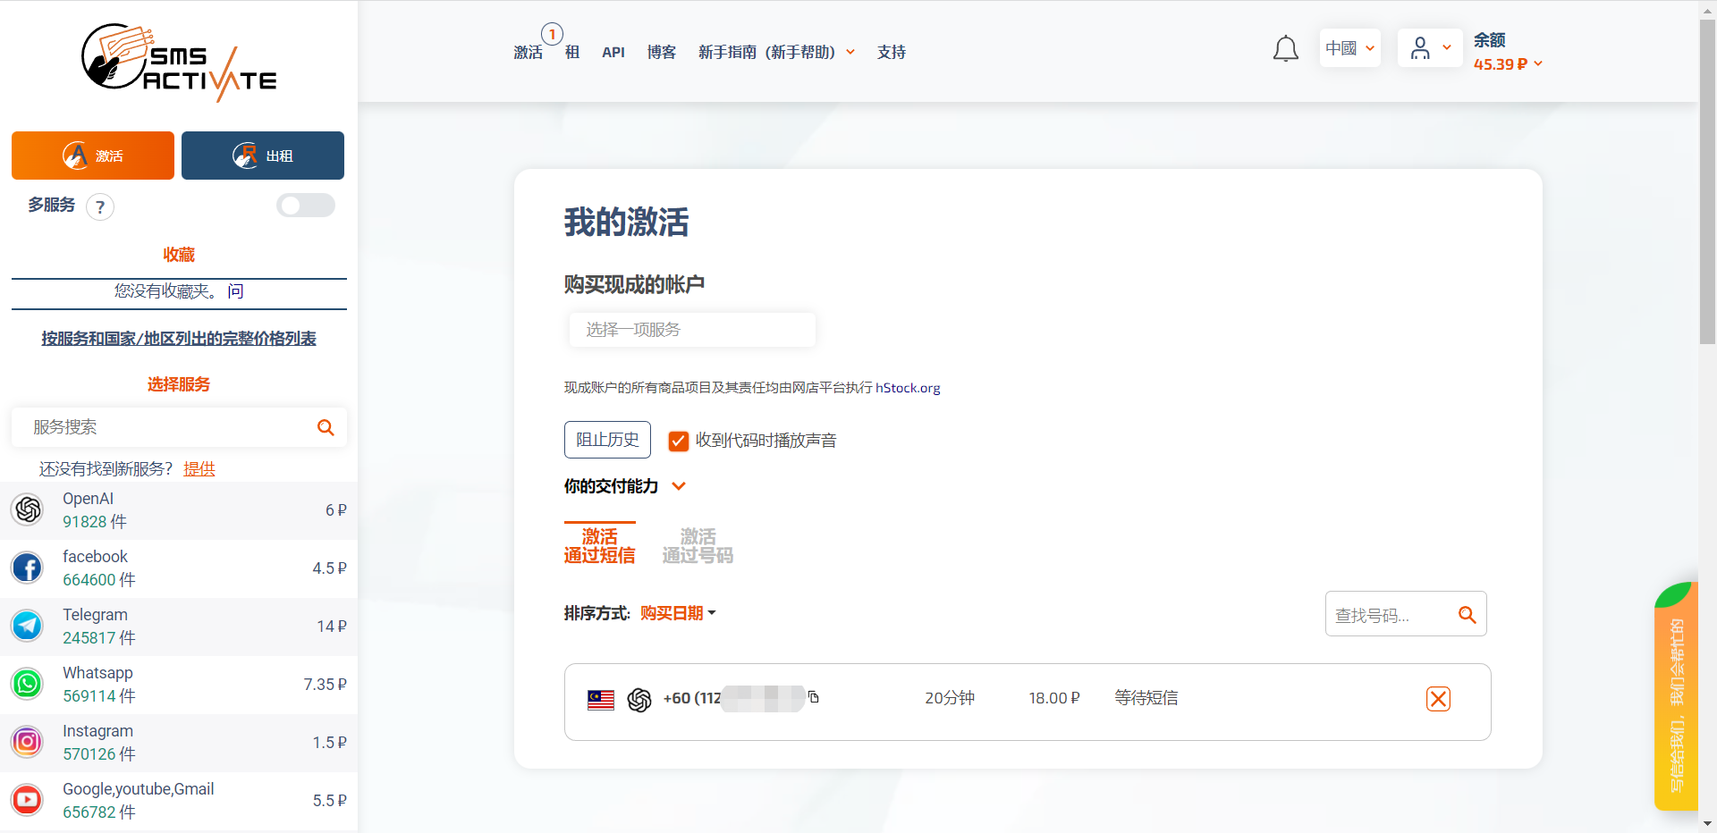Click the notification bell icon
Viewport: 1717px width, 833px height.
click(1285, 49)
